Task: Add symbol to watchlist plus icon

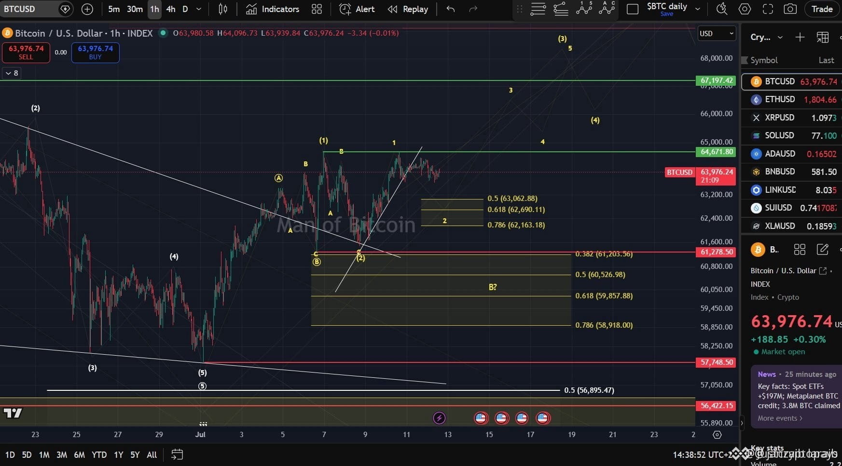Action: 800,37
